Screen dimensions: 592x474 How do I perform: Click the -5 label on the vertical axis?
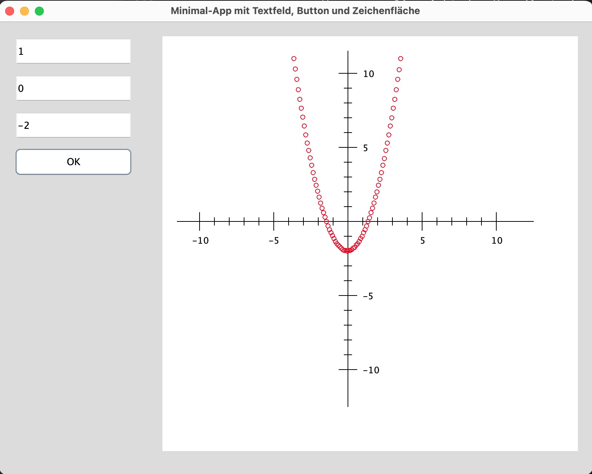368,296
